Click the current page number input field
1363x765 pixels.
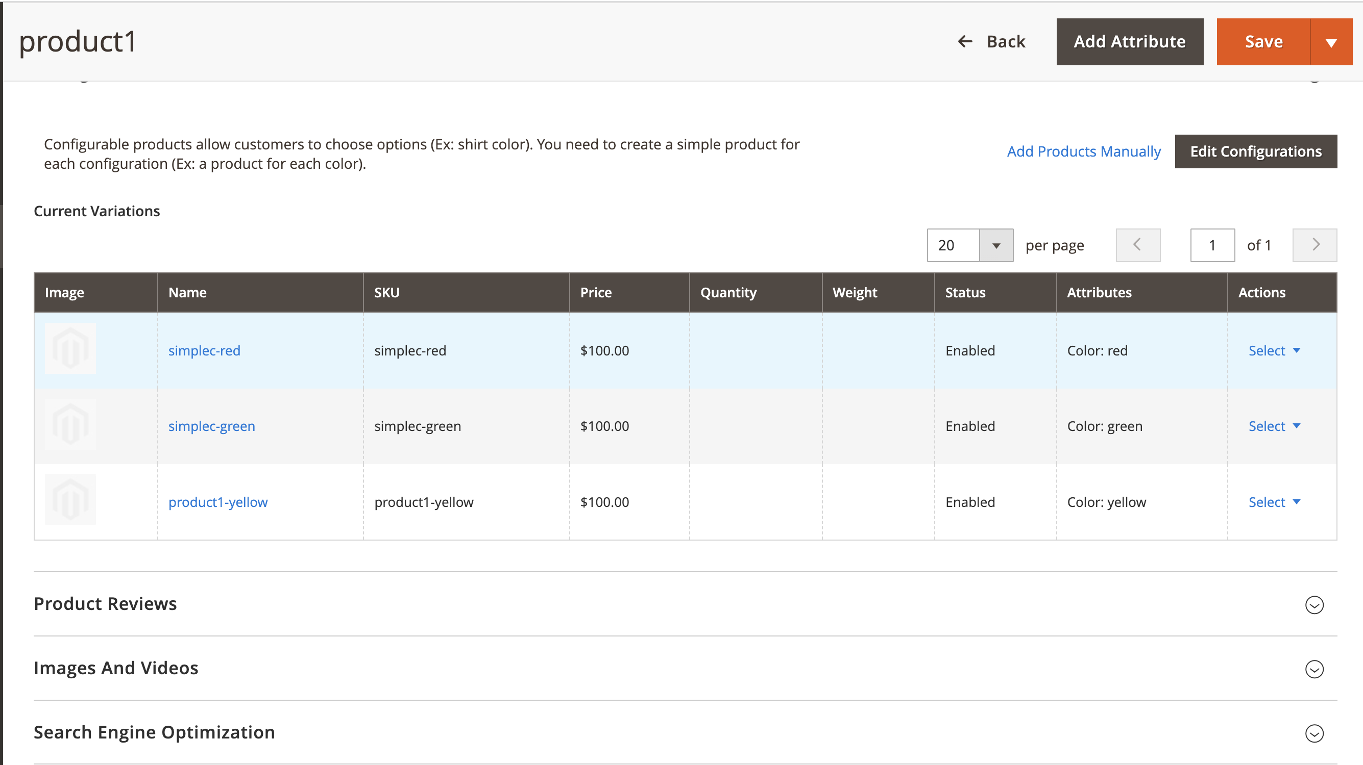(1212, 245)
